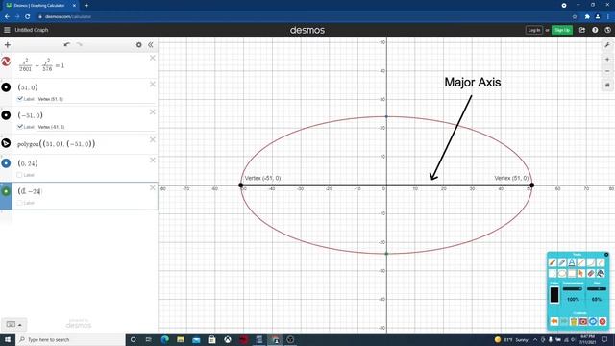Check Label for point (0, -24)

[x=19, y=203]
